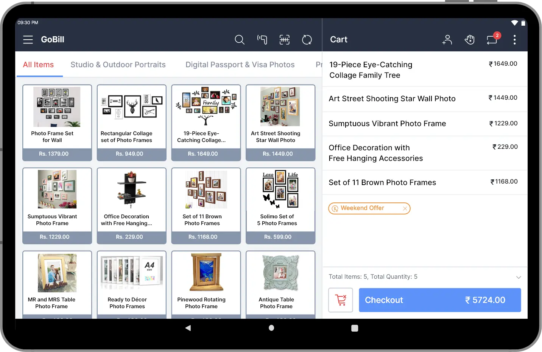
Task: Select Rectangular Collage set of Photo Frames
Action: coord(131,122)
